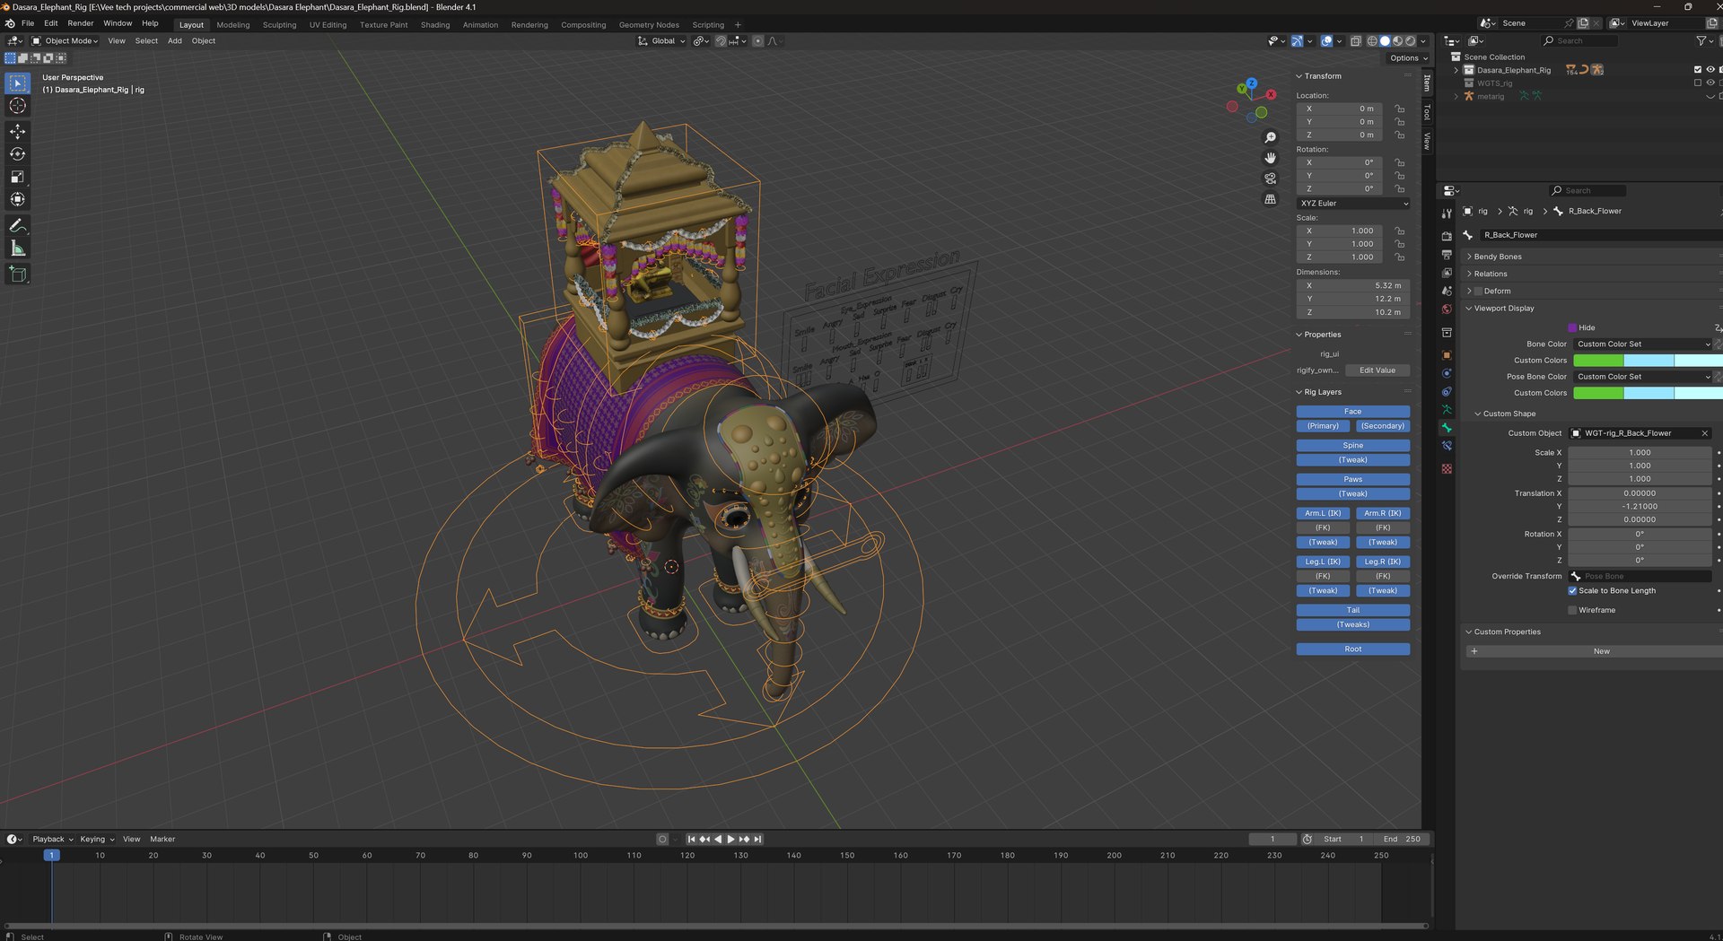The image size is (1723, 941).
Task: Open the Object Constraints properties tab icon
Action: pyautogui.click(x=1447, y=391)
